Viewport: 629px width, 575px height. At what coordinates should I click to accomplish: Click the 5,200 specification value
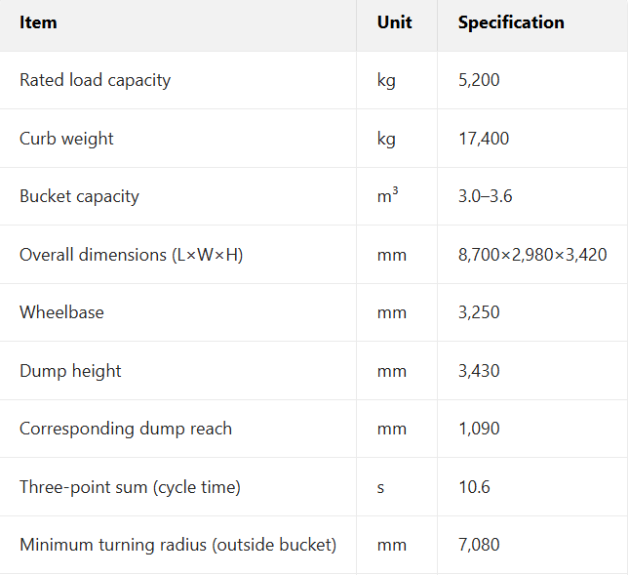click(x=479, y=80)
